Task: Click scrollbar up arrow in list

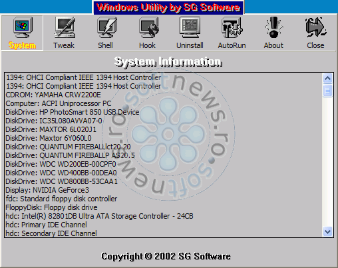Action: [x=327, y=78]
